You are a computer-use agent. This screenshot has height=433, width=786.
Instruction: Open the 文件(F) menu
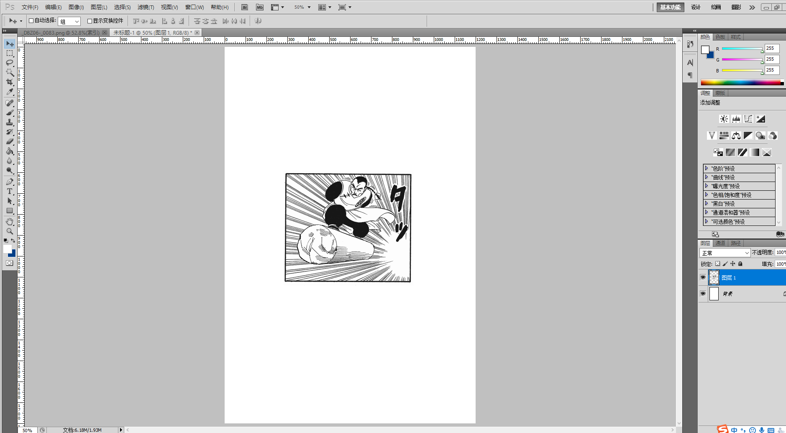(30, 7)
